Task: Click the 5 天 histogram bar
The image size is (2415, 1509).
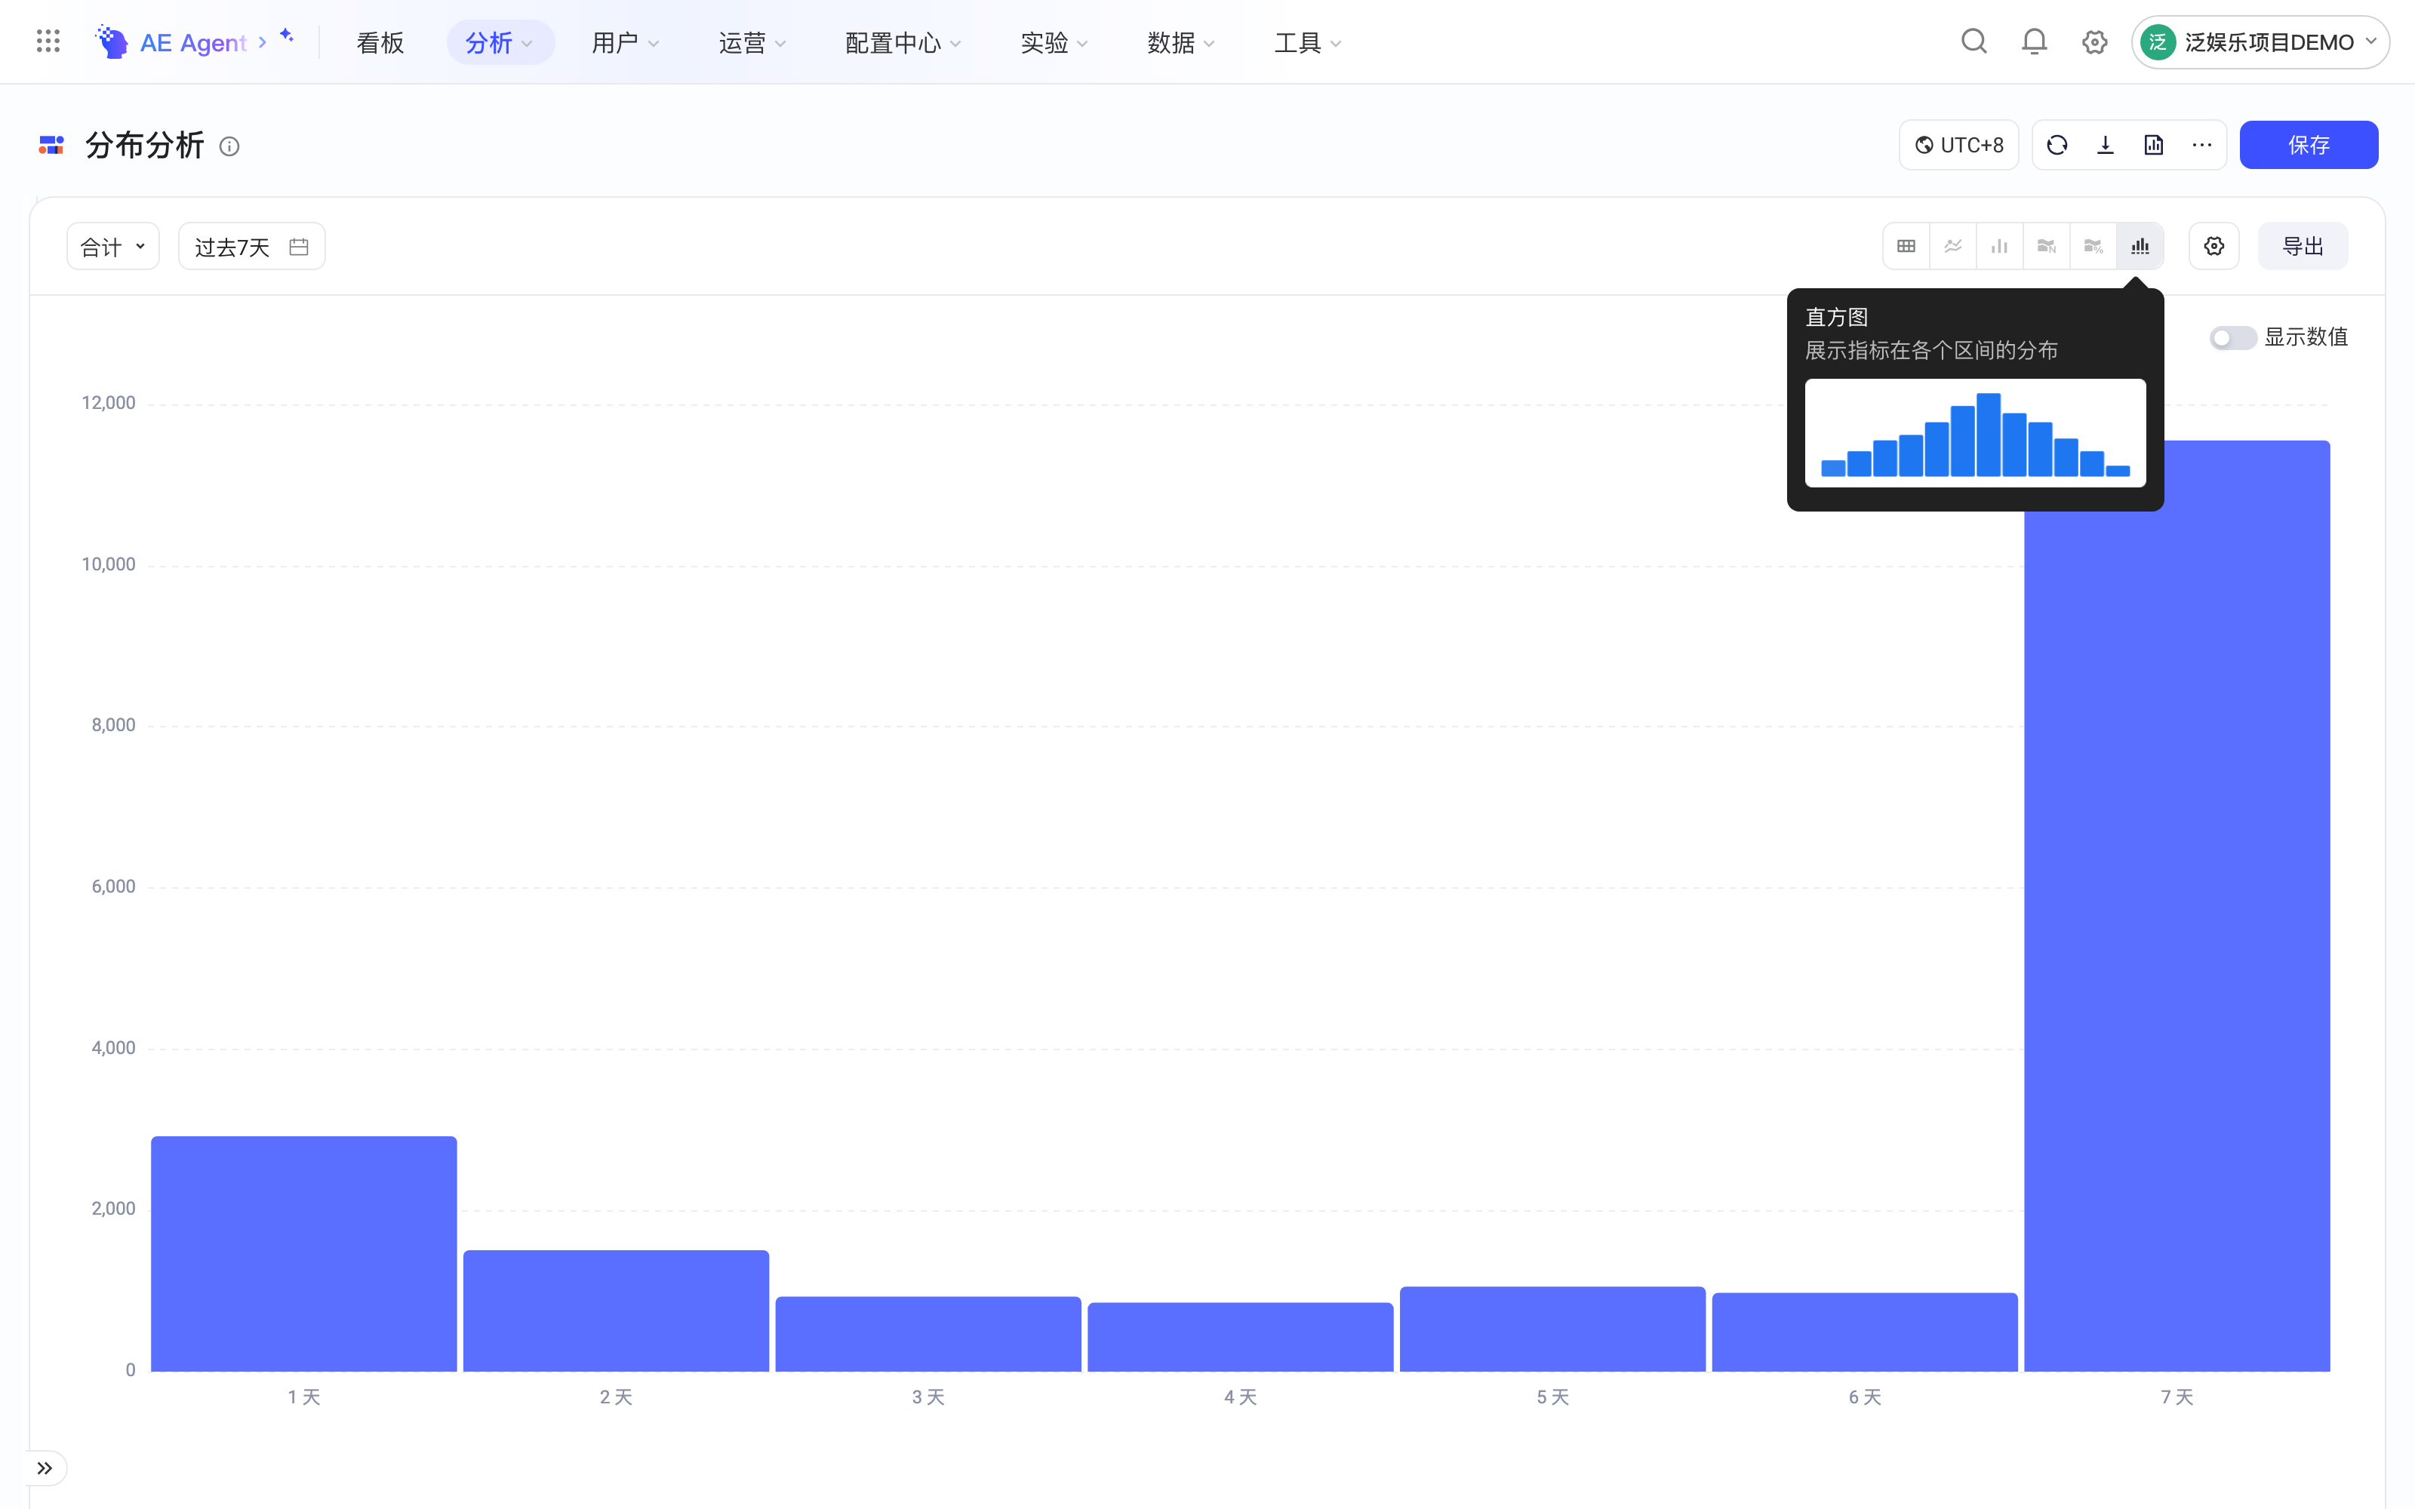Action: [1552, 1329]
